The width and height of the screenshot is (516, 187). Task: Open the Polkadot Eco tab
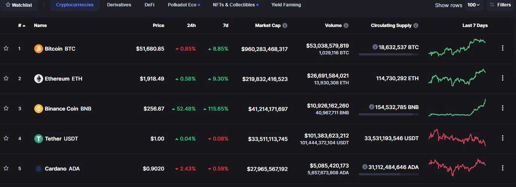pos(184,5)
